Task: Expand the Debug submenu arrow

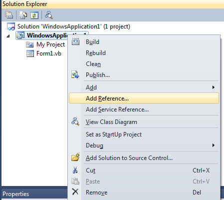Action: tap(214, 145)
